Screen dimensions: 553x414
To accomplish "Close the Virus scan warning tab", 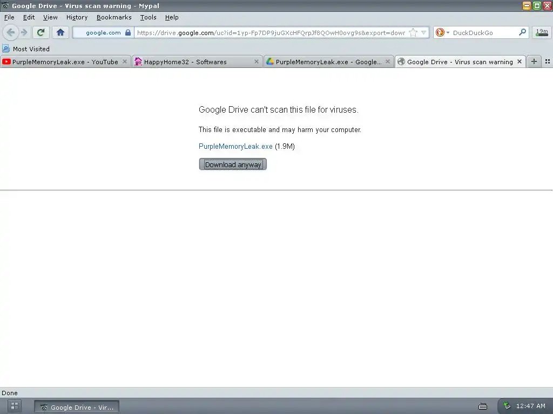I will pos(520,61).
